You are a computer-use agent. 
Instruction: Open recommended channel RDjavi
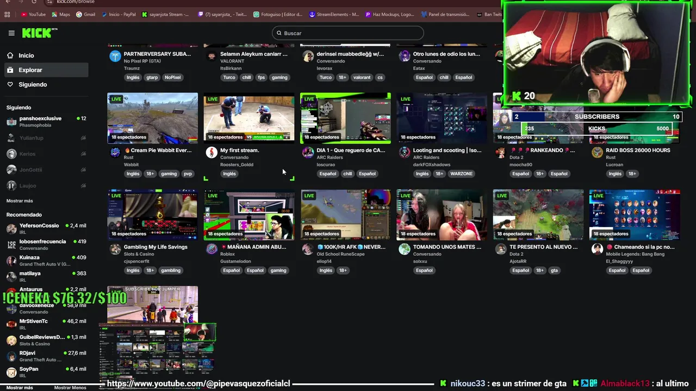click(x=46, y=356)
